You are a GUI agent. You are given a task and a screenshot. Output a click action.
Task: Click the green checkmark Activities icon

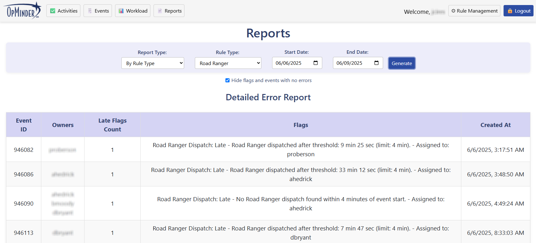click(53, 11)
